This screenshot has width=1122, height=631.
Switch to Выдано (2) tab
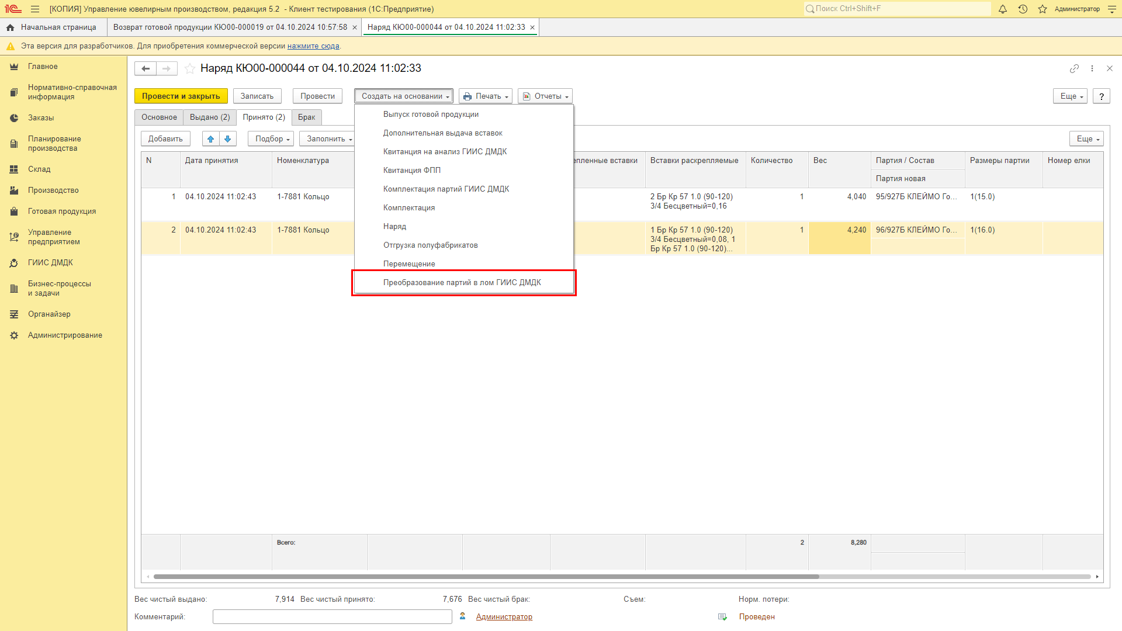pos(210,117)
